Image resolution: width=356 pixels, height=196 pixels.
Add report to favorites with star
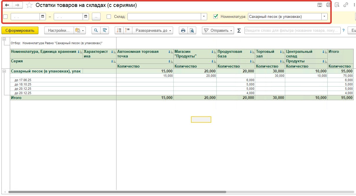tap(29, 5)
